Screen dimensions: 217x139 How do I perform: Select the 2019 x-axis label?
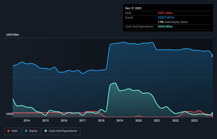click(x=120, y=121)
